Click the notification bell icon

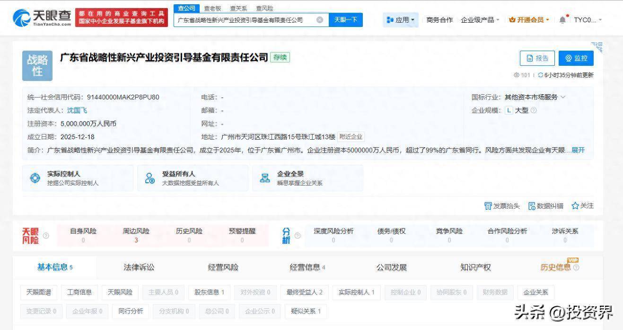click(562, 20)
